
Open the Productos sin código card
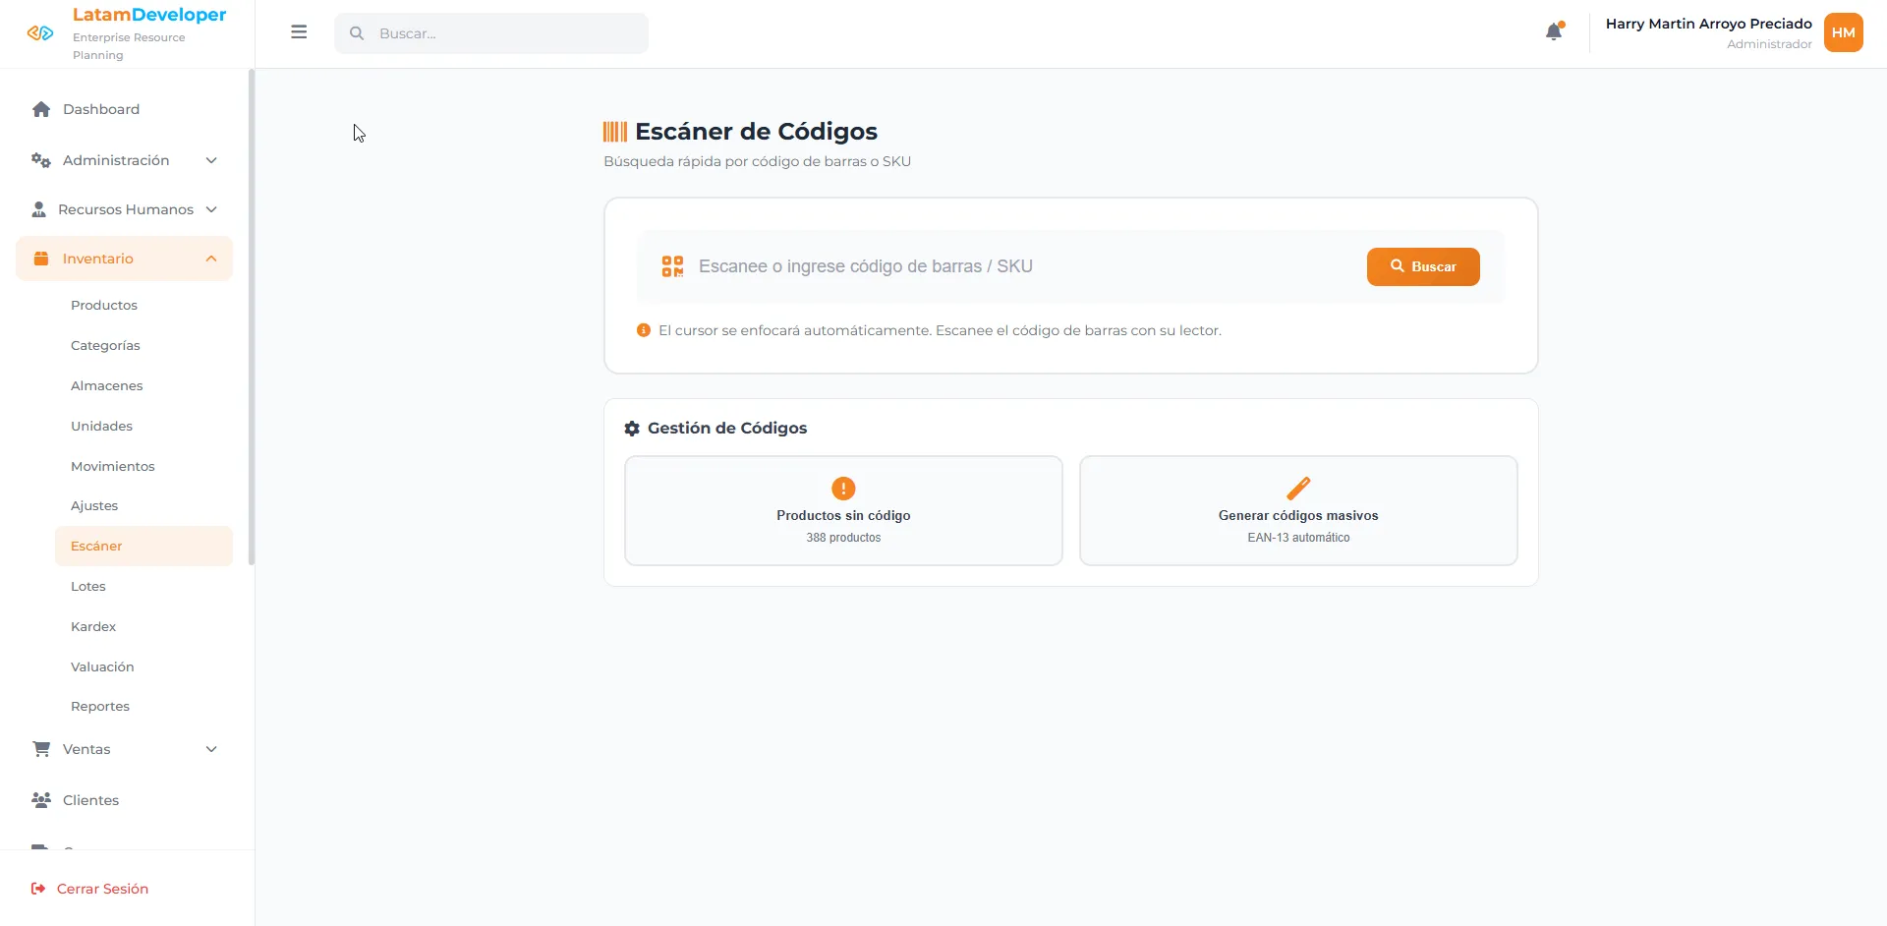[843, 510]
